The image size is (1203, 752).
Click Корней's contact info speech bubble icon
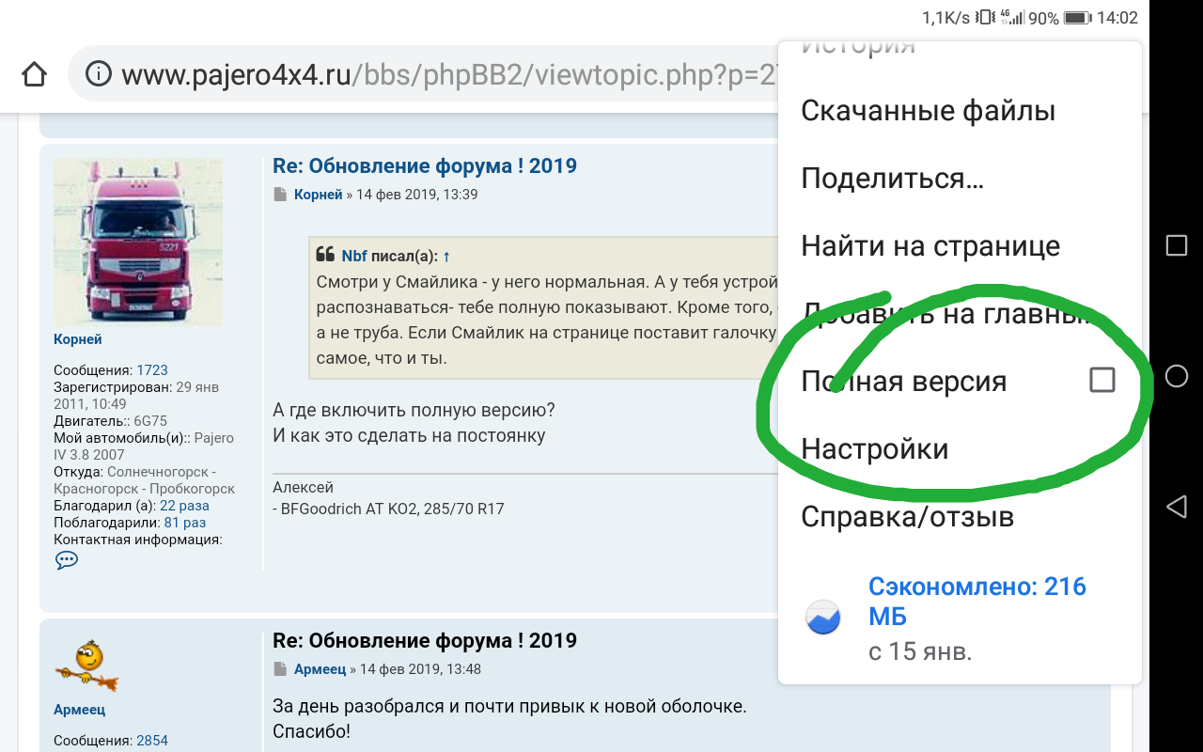click(67, 560)
